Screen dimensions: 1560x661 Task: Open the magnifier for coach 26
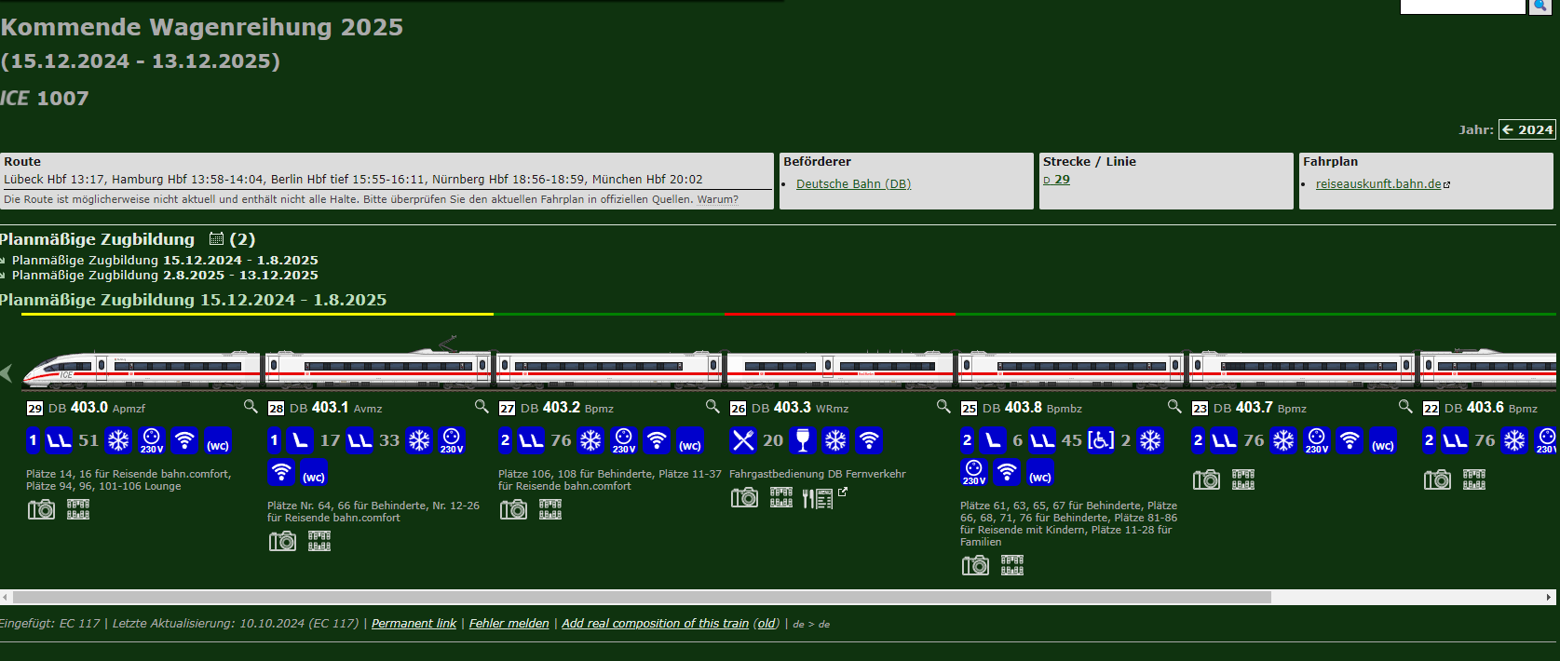click(x=943, y=407)
